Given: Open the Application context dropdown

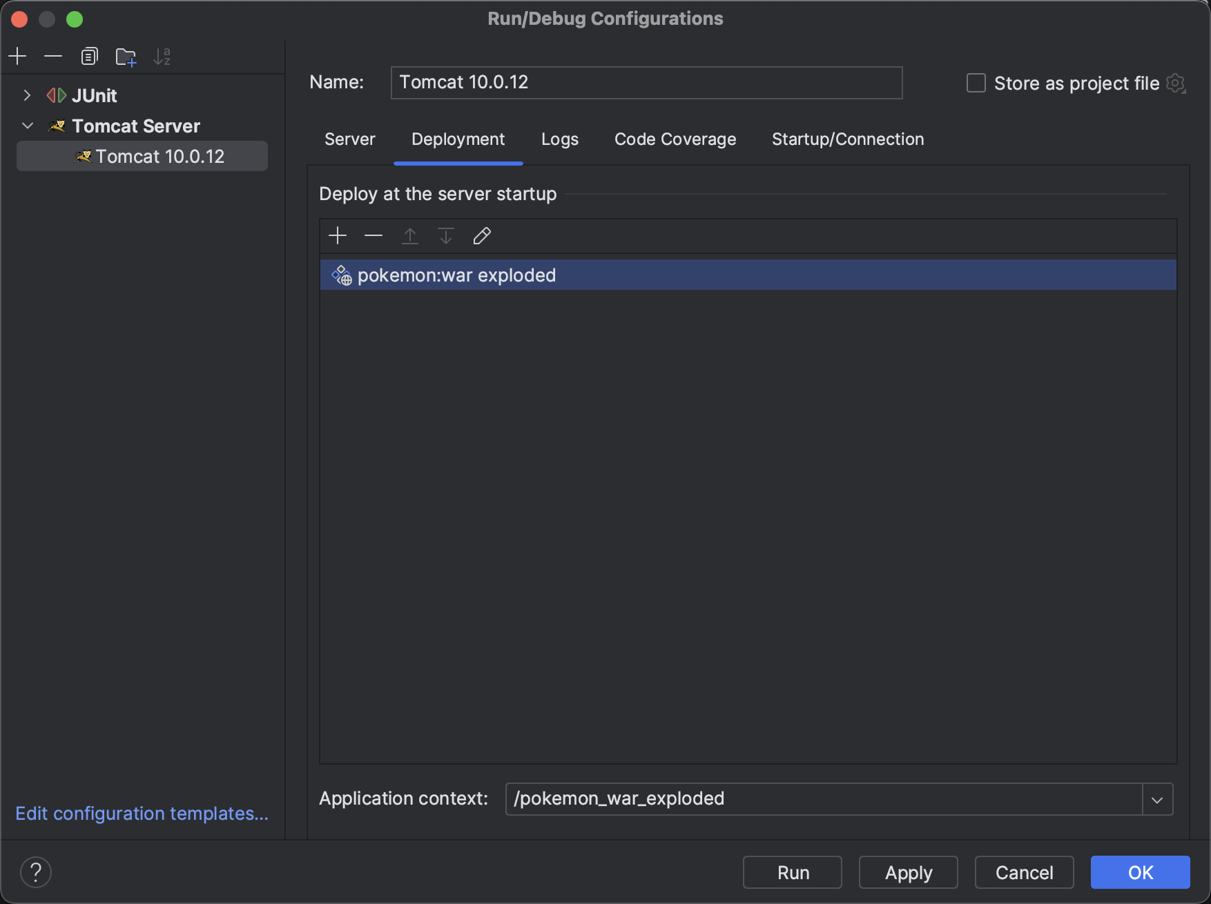Looking at the screenshot, I should pos(1157,799).
